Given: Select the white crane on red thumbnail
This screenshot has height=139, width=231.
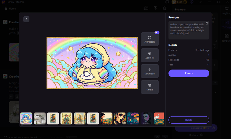Looking at the screenshot, I should point(159,118).
